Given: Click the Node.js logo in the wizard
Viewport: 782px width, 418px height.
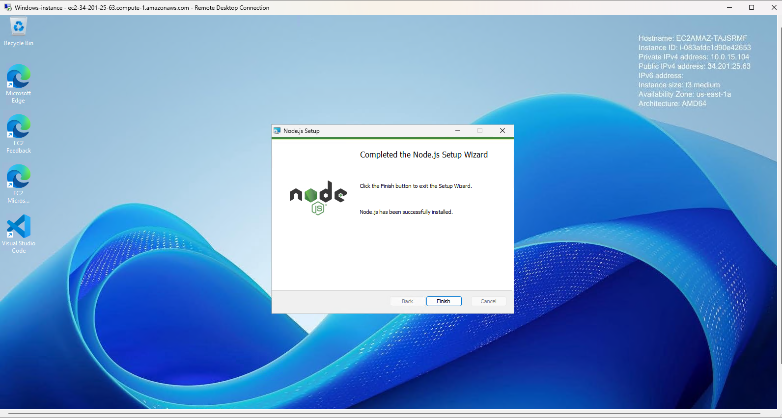Looking at the screenshot, I should 318,198.
